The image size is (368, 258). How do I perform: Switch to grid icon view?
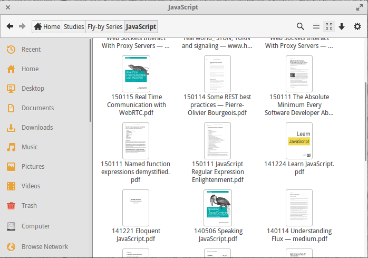[329, 26]
